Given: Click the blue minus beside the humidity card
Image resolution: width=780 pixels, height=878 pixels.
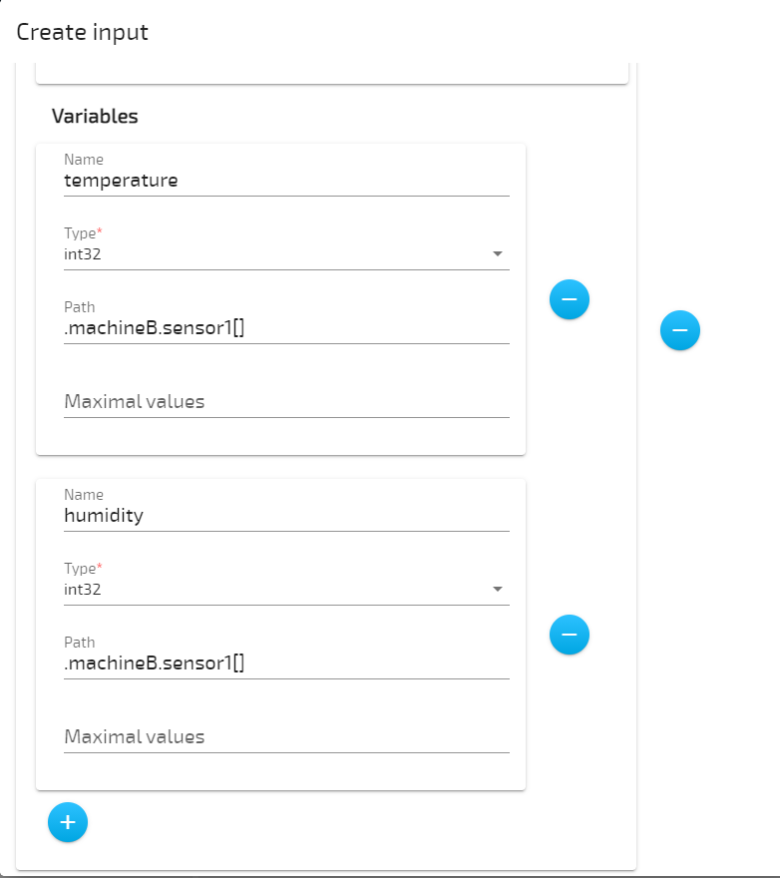Looking at the screenshot, I should coord(569,635).
